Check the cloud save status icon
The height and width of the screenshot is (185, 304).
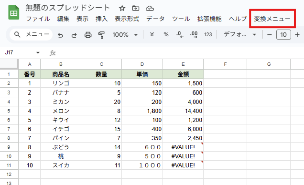click(150, 8)
